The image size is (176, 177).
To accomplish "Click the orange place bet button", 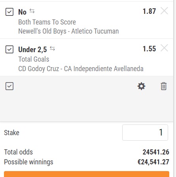I will 87,174.
